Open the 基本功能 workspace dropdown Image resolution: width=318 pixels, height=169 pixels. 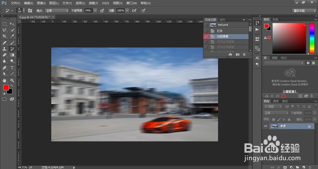pos(304,10)
